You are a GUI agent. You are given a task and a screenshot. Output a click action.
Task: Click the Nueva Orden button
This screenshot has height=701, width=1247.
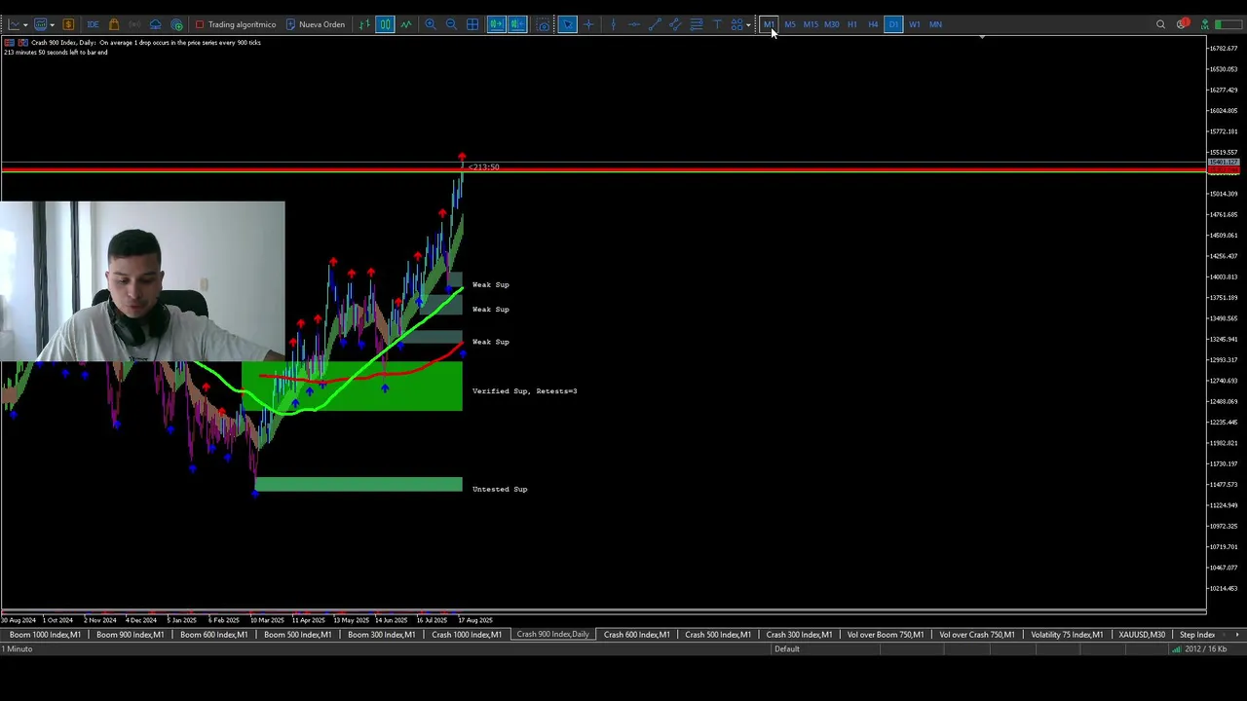click(315, 24)
